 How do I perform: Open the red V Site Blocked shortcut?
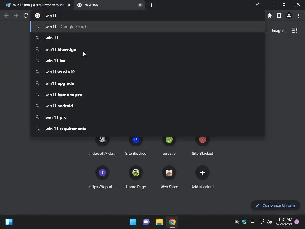click(x=203, y=146)
